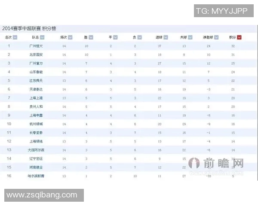
Task: Select team name 上海上港
Action: pos(36,98)
